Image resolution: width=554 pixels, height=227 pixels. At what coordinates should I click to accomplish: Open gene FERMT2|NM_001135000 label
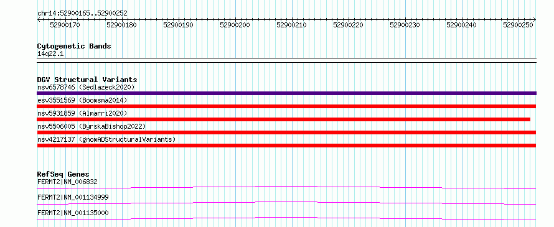point(73,213)
